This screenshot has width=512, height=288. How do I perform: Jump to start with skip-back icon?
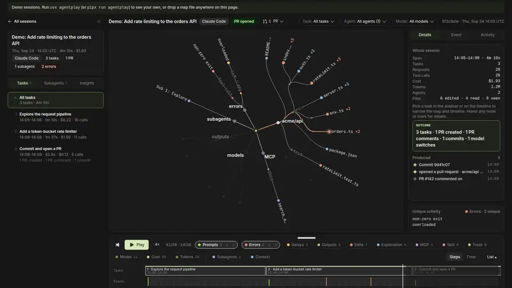tap(117, 245)
